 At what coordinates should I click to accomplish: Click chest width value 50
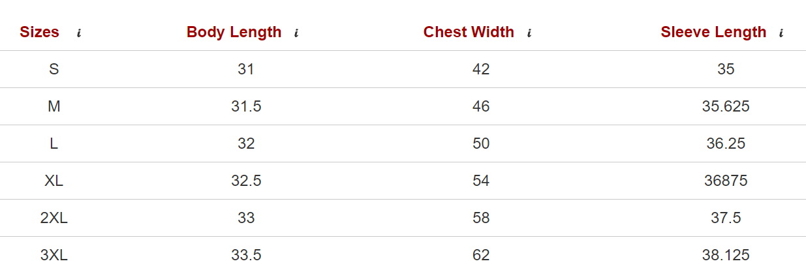click(x=481, y=144)
